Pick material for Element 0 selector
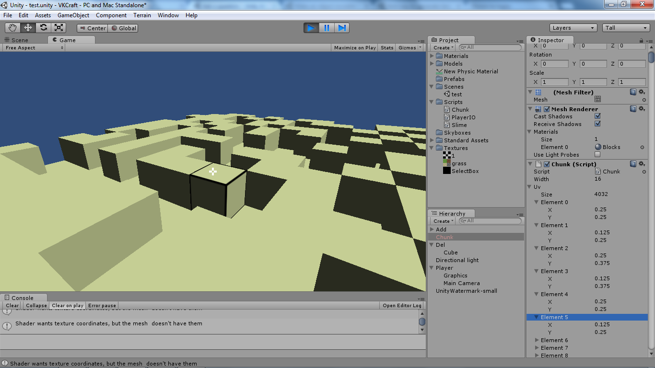The height and width of the screenshot is (368, 655). click(x=643, y=147)
